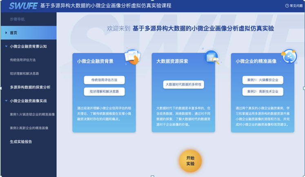
Task: Click the cloud share icon on 小微企业的精准画像 card
Action: 289,56
